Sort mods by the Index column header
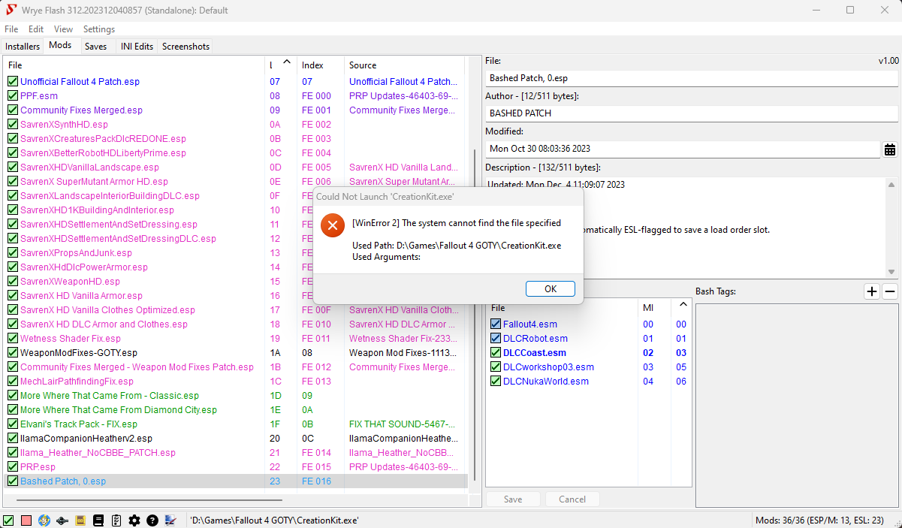 321,65
